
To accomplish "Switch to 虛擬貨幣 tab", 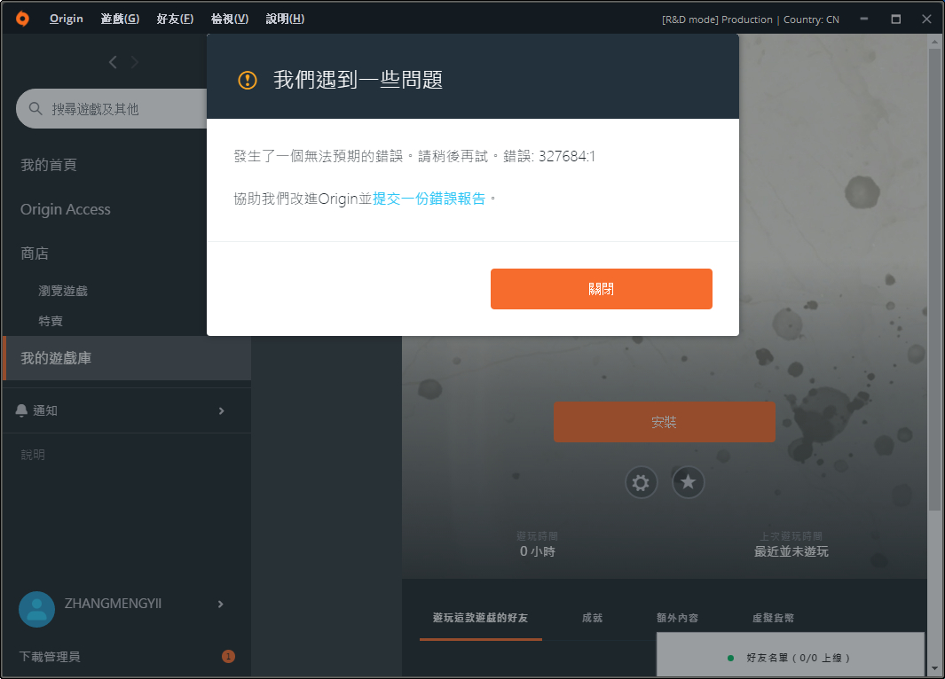I will (773, 618).
